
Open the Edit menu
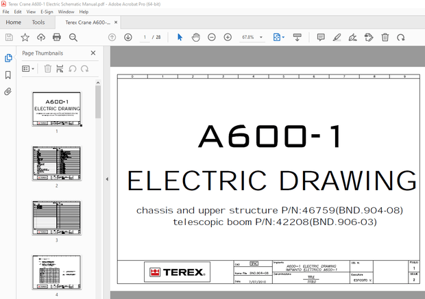tap(18, 12)
